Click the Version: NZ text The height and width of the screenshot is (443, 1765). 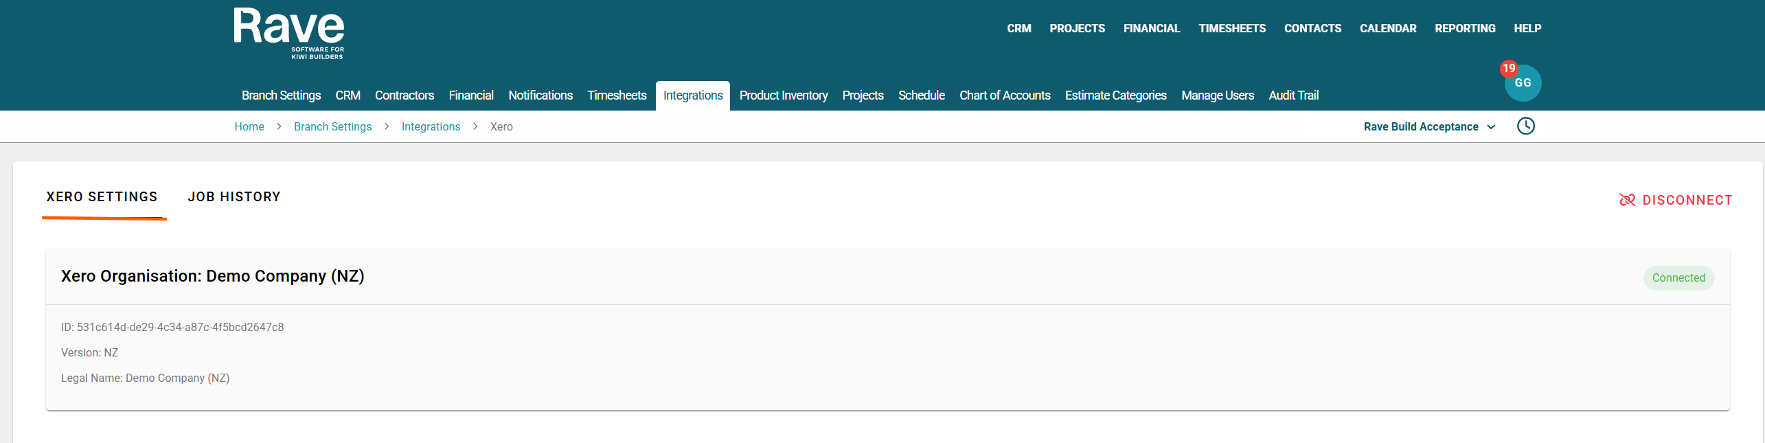click(x=89, y=353)
